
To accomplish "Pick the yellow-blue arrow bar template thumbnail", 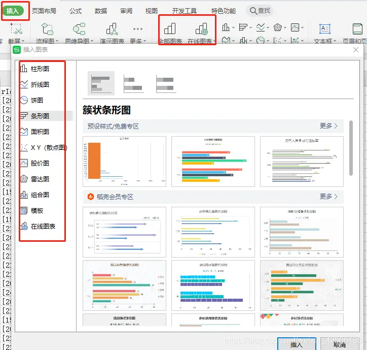I will 213,232.
